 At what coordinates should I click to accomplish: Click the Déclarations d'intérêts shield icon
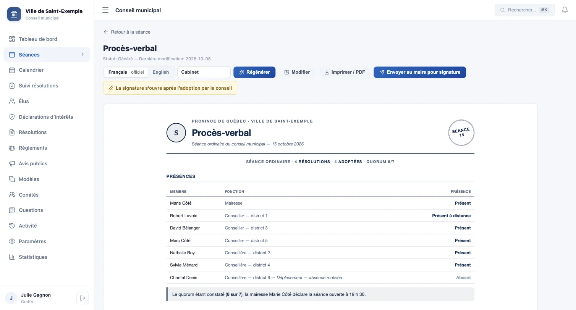pos(12,117)
